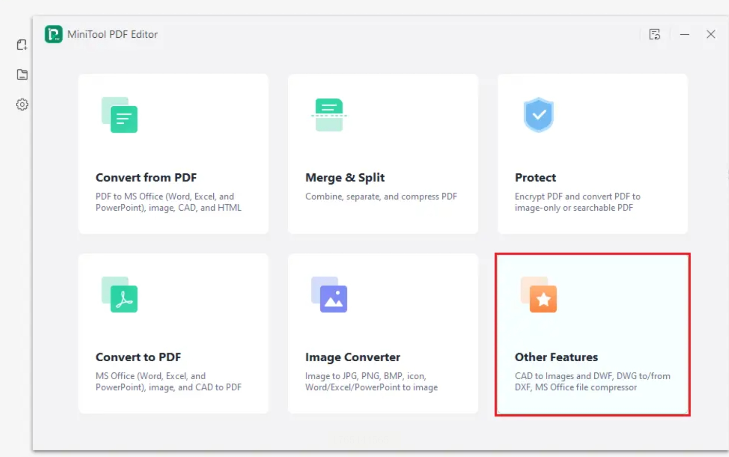The image size is (729, 457).
Task: Close the MiniTool PDF Editor window
Action: click(x=711, y=34)
